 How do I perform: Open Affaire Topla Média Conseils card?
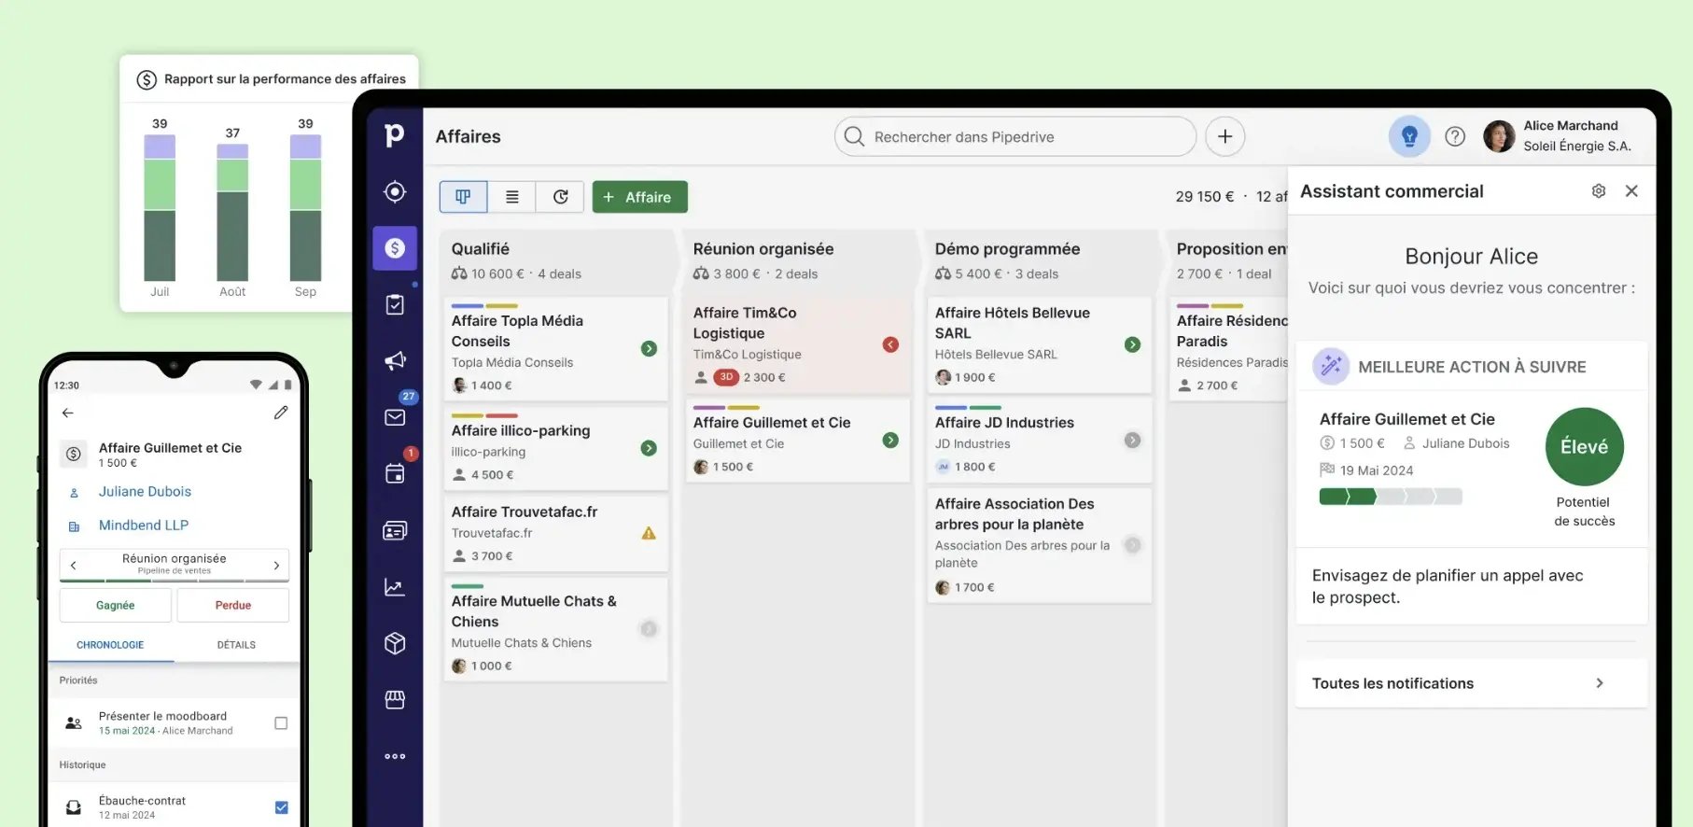[x=556, y=349]
